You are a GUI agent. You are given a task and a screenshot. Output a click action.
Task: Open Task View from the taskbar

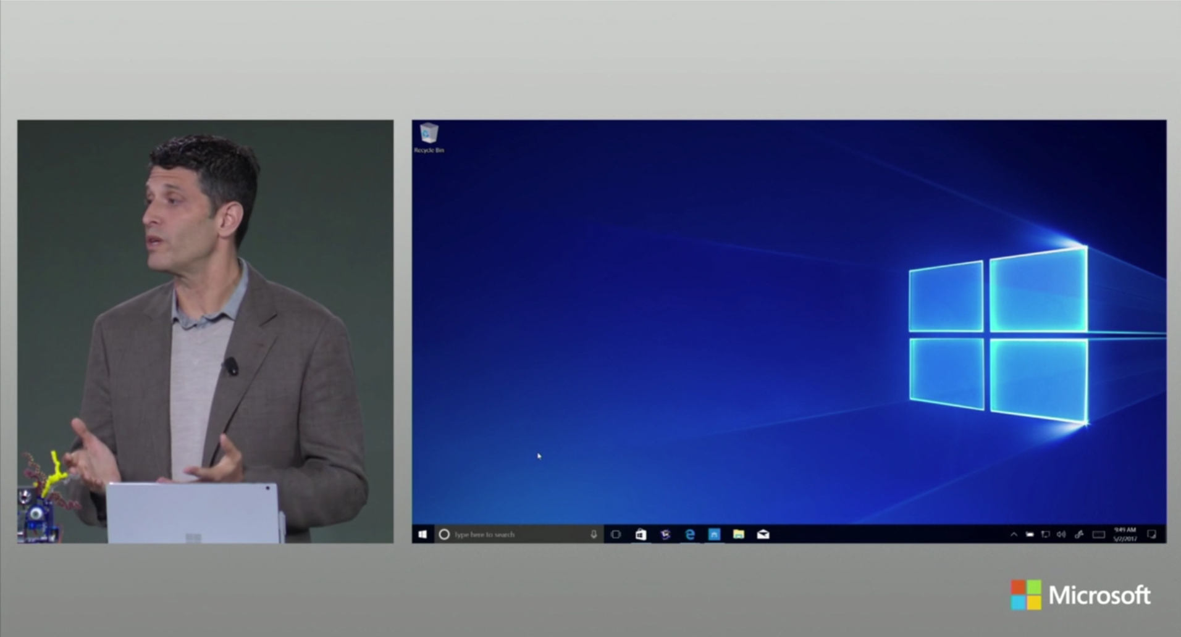pos(616,535)
